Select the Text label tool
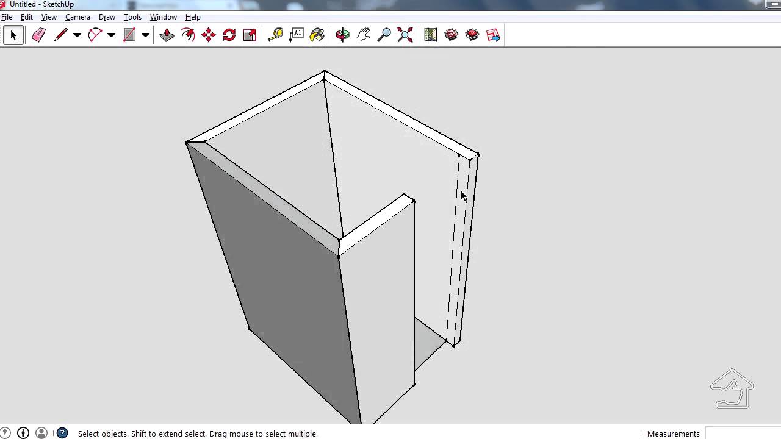Image resolution: width=781 pixels, height=439 pixels. click(297, 35)
